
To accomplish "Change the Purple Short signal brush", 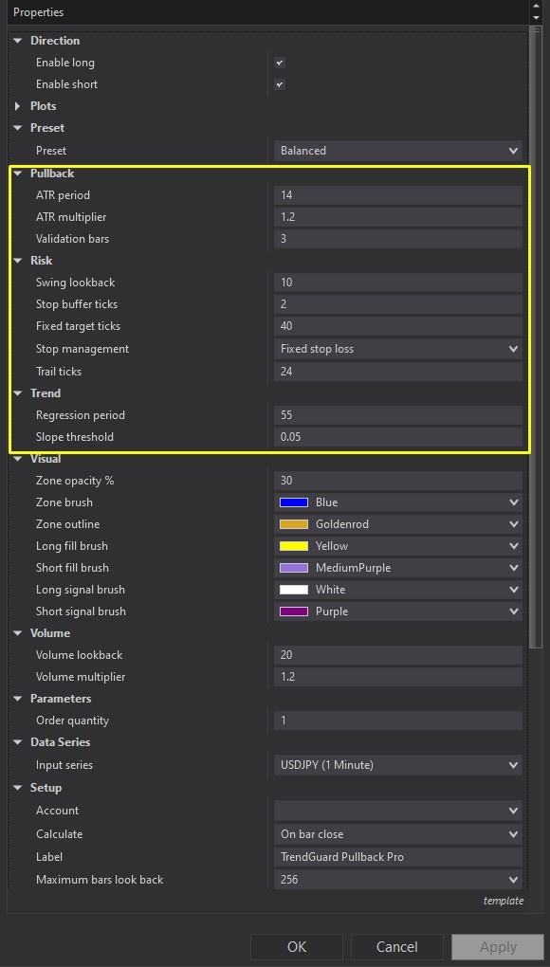I will pyautogui.click(x=396, y=611).
